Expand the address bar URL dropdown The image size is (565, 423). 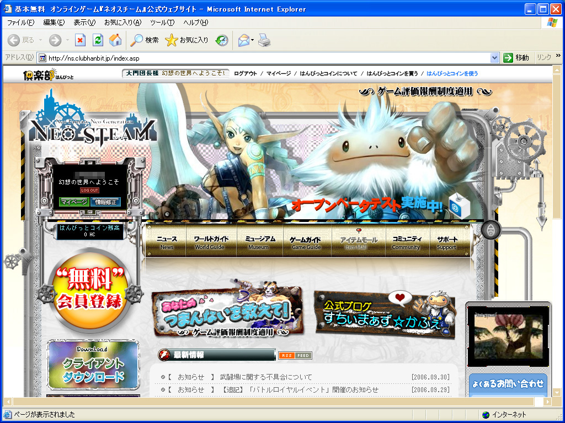click(x=494, y=57)
